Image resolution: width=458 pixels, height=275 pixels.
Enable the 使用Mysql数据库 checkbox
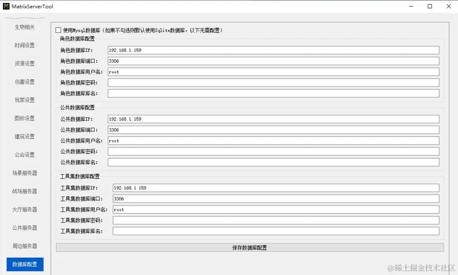coord(58,30)
